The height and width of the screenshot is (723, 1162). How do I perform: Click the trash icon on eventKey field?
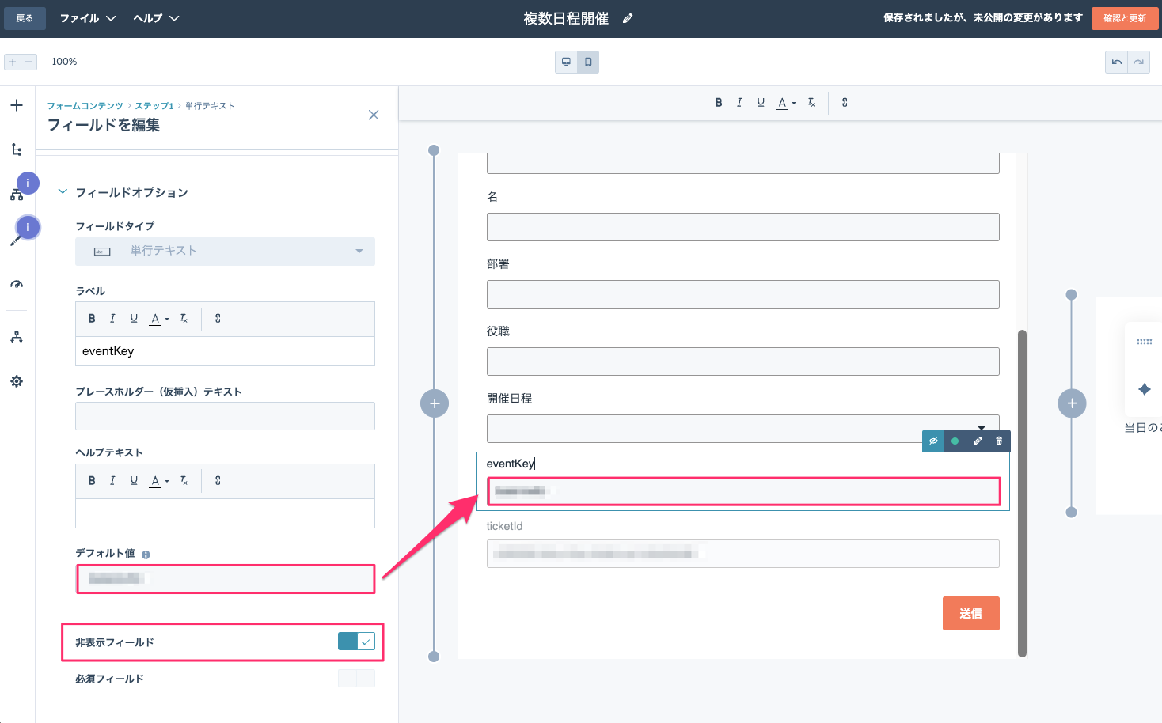tap(999, 441)
